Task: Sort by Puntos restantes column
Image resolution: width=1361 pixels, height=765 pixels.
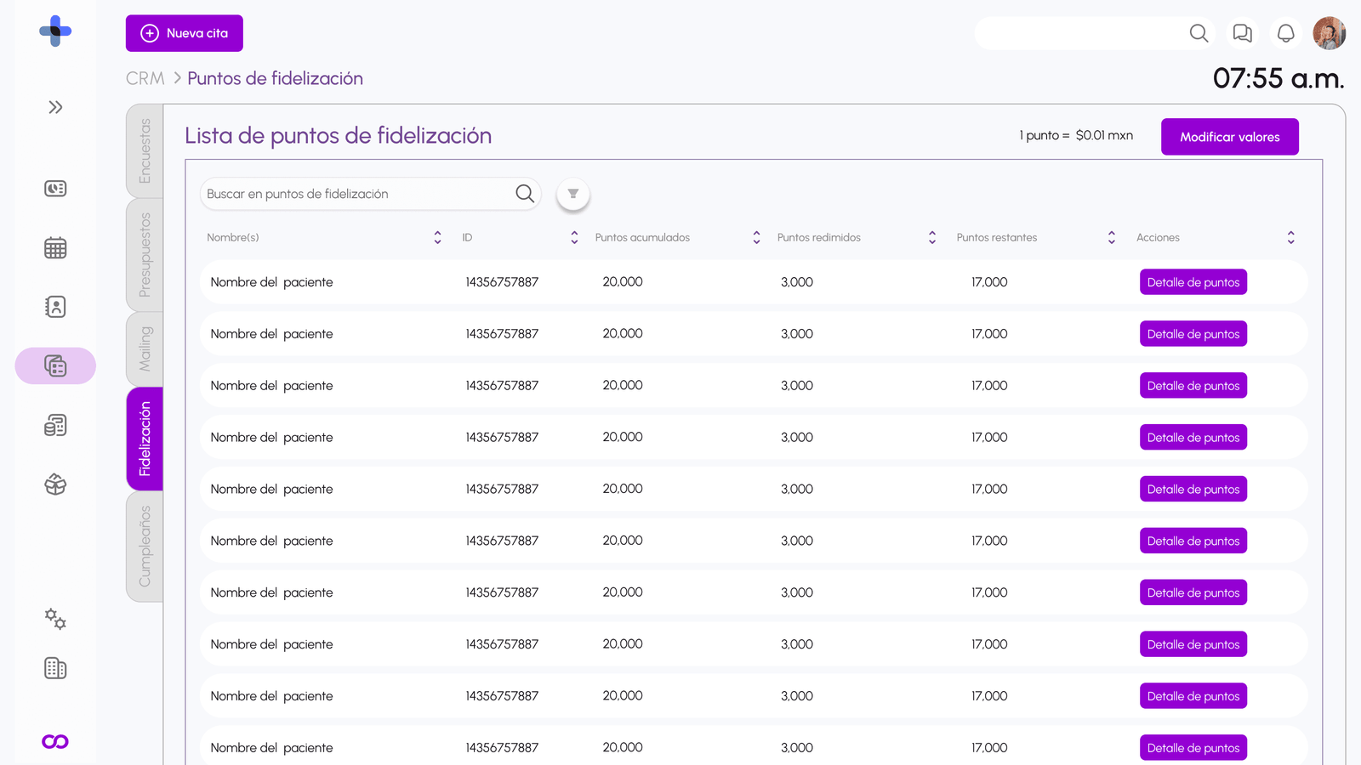Action: pyautogui.click(x=1111, y=238)
